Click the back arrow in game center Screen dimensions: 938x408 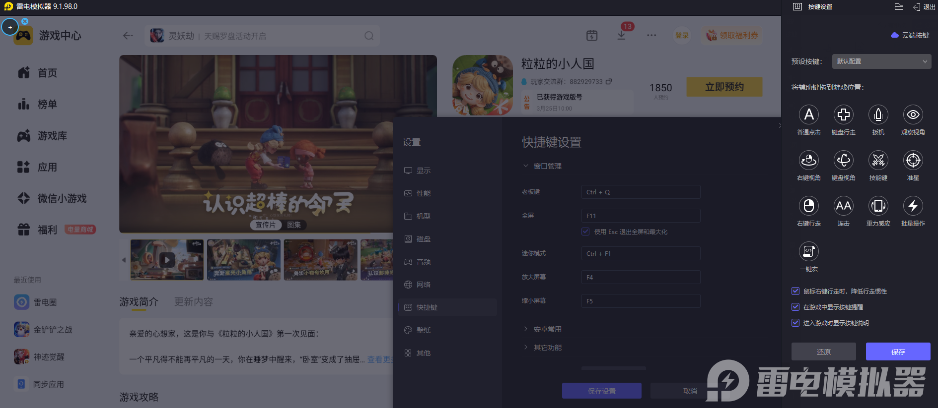128,36
